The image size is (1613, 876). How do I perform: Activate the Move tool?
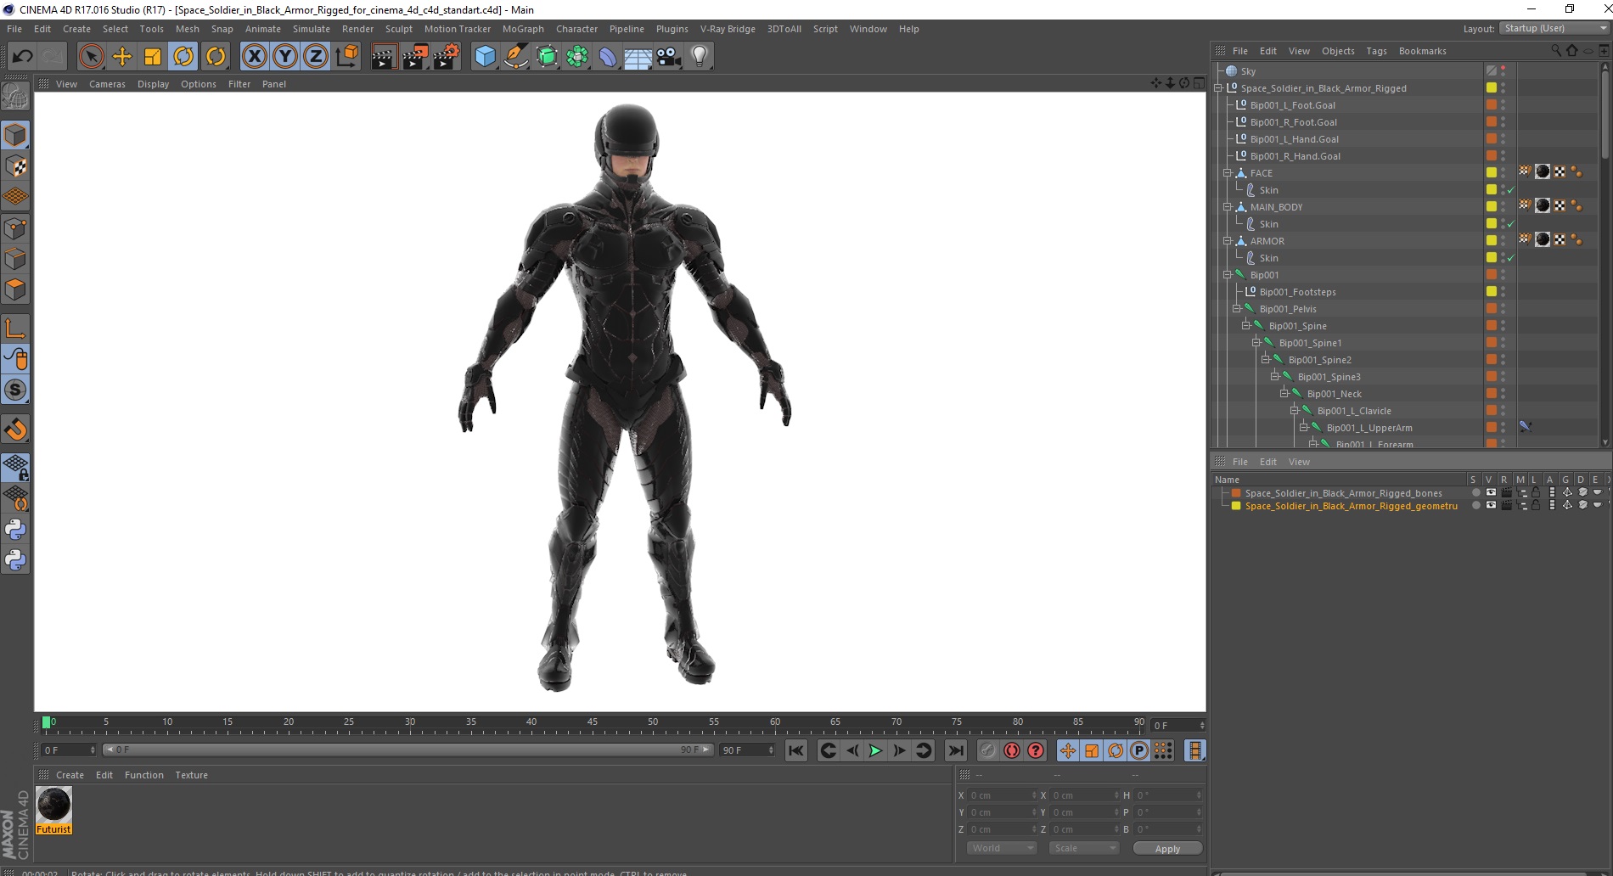(x=122, y=57)
